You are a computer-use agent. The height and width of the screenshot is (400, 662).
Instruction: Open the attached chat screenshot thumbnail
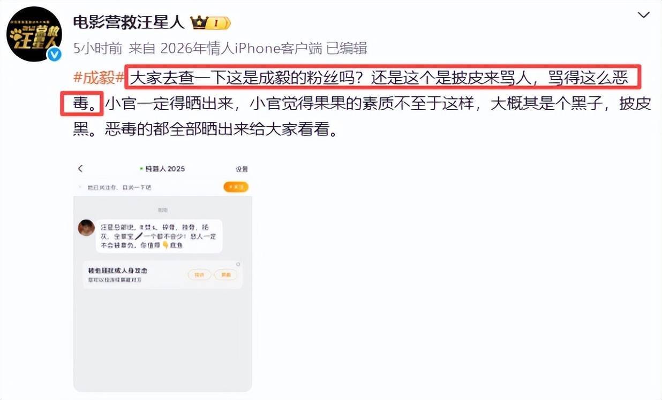(x=163, y=275)
